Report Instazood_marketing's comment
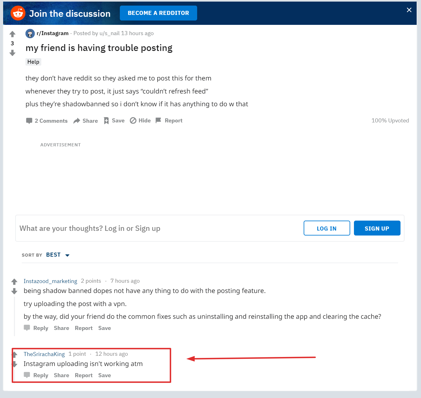 84,328
